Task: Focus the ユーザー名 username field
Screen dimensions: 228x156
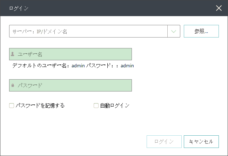Action: (71, 54)
